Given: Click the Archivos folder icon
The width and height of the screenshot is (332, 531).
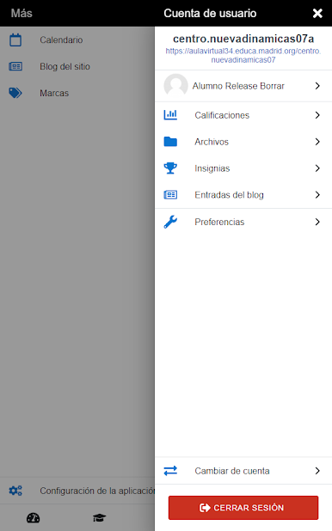Looking at the screenshot, I should [170, 142].
